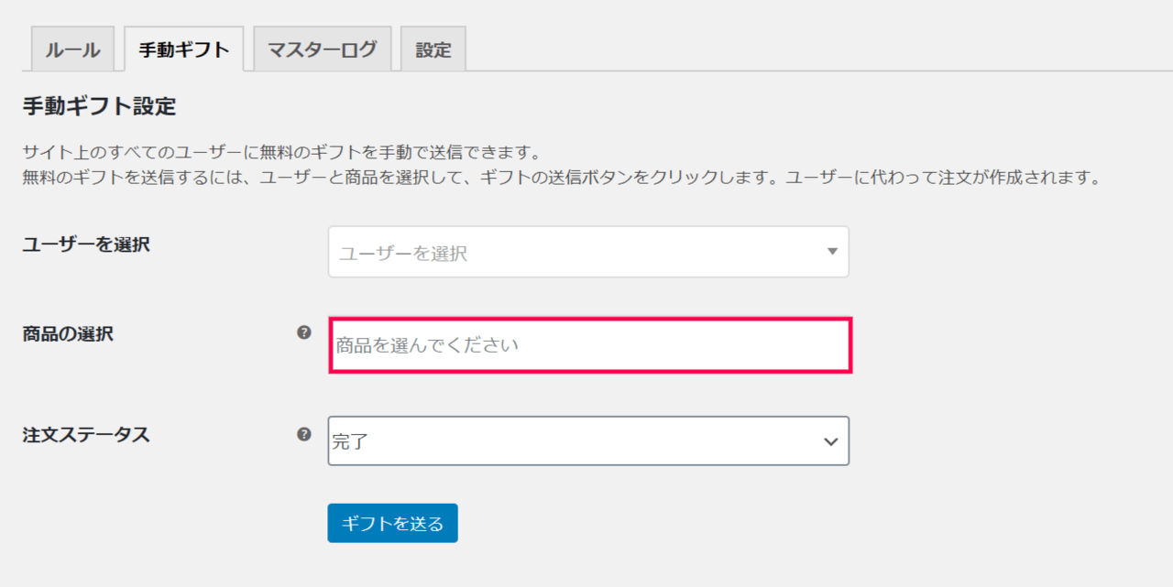Screen dimensions: 1173x587
Task: Open help tooltip beside 注文ステータス
Action: click(x=304, y=434)
